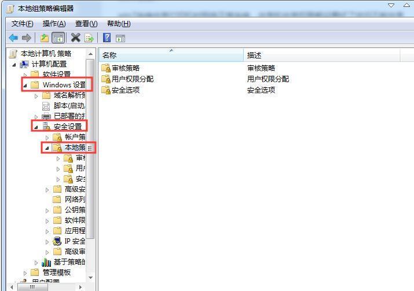Expand the 软件限 node
Image resolution: width=414 pixels, height=291 pixels.
pos(47,221)
